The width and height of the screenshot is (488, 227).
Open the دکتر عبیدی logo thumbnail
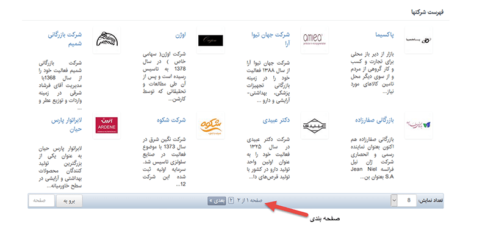click(x=314, y=126)
